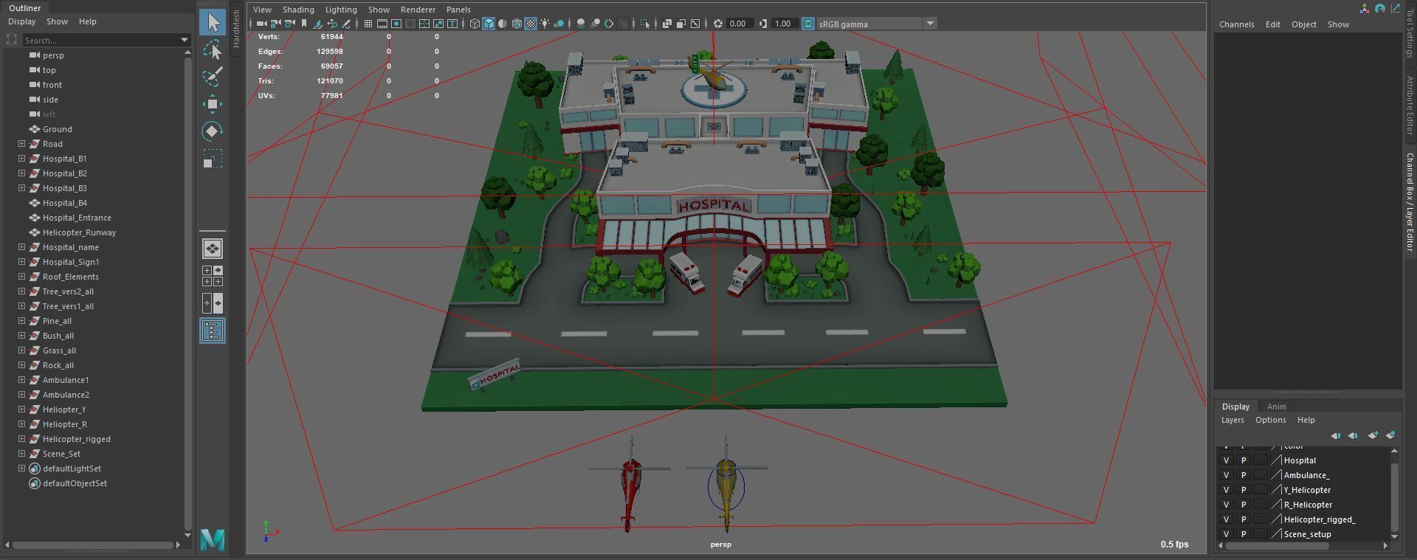Click the Outliner search input field

tap(100, 40)
